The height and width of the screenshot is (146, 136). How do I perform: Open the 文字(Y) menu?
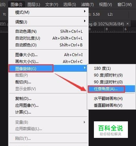click(x=51, y=5)
